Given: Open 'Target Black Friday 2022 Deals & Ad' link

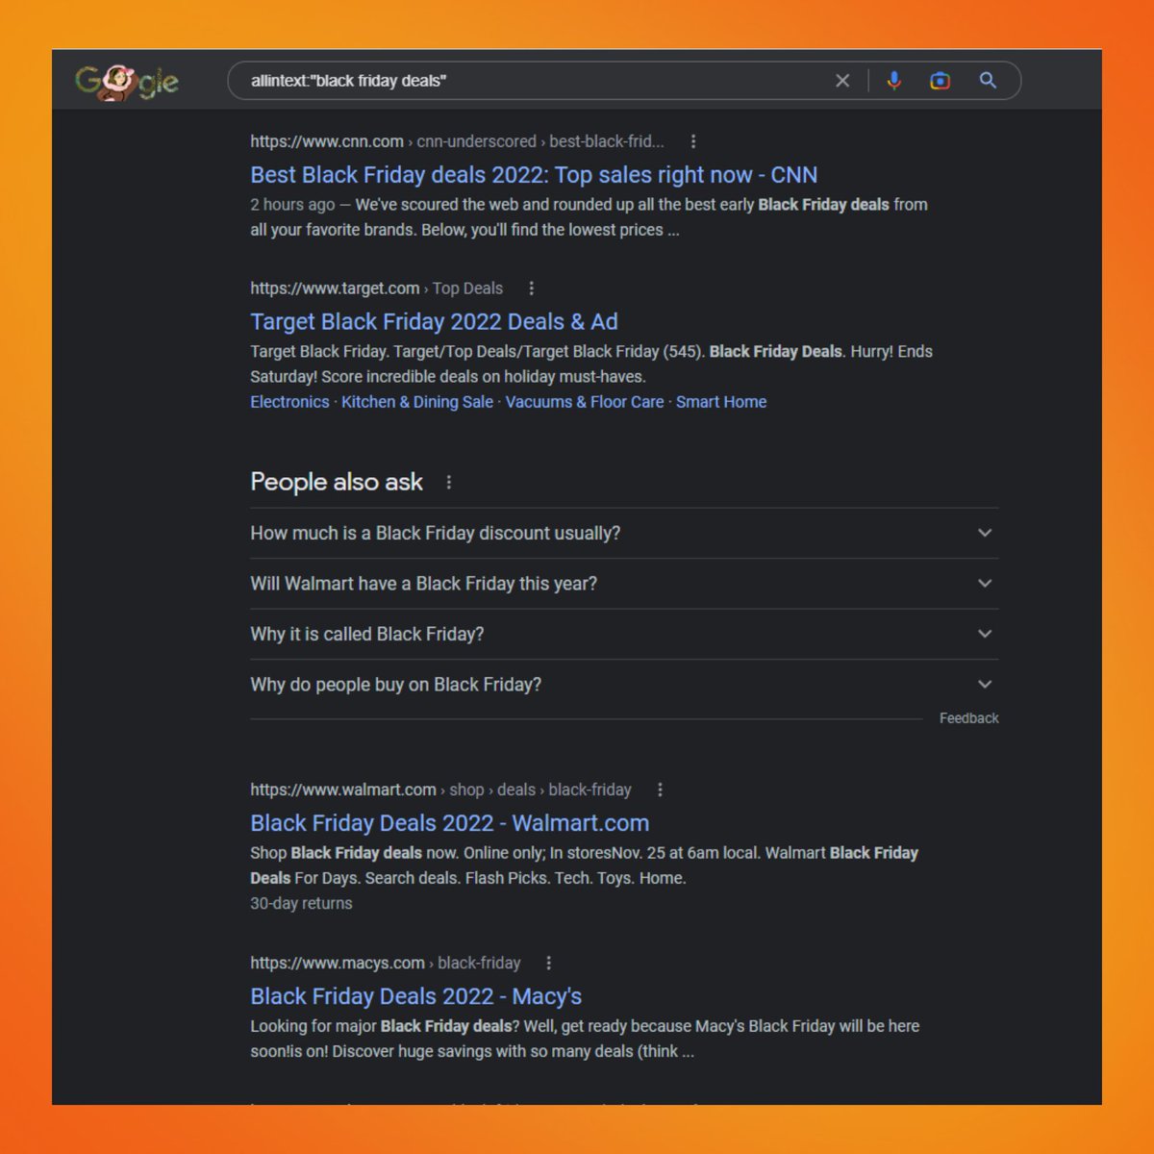Looking at the screenshot, I should [434, 322].
